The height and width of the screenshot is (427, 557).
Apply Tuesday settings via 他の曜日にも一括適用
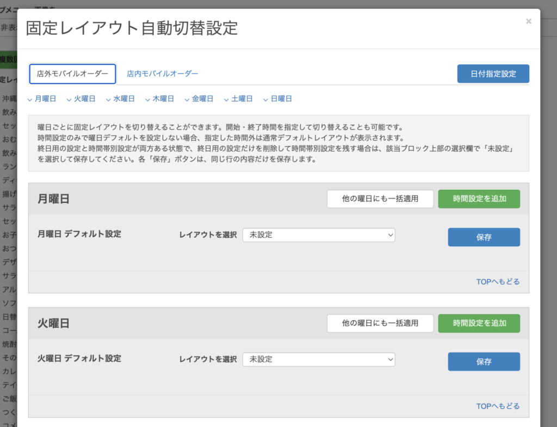pyautogui.click(x=380, y=323)
